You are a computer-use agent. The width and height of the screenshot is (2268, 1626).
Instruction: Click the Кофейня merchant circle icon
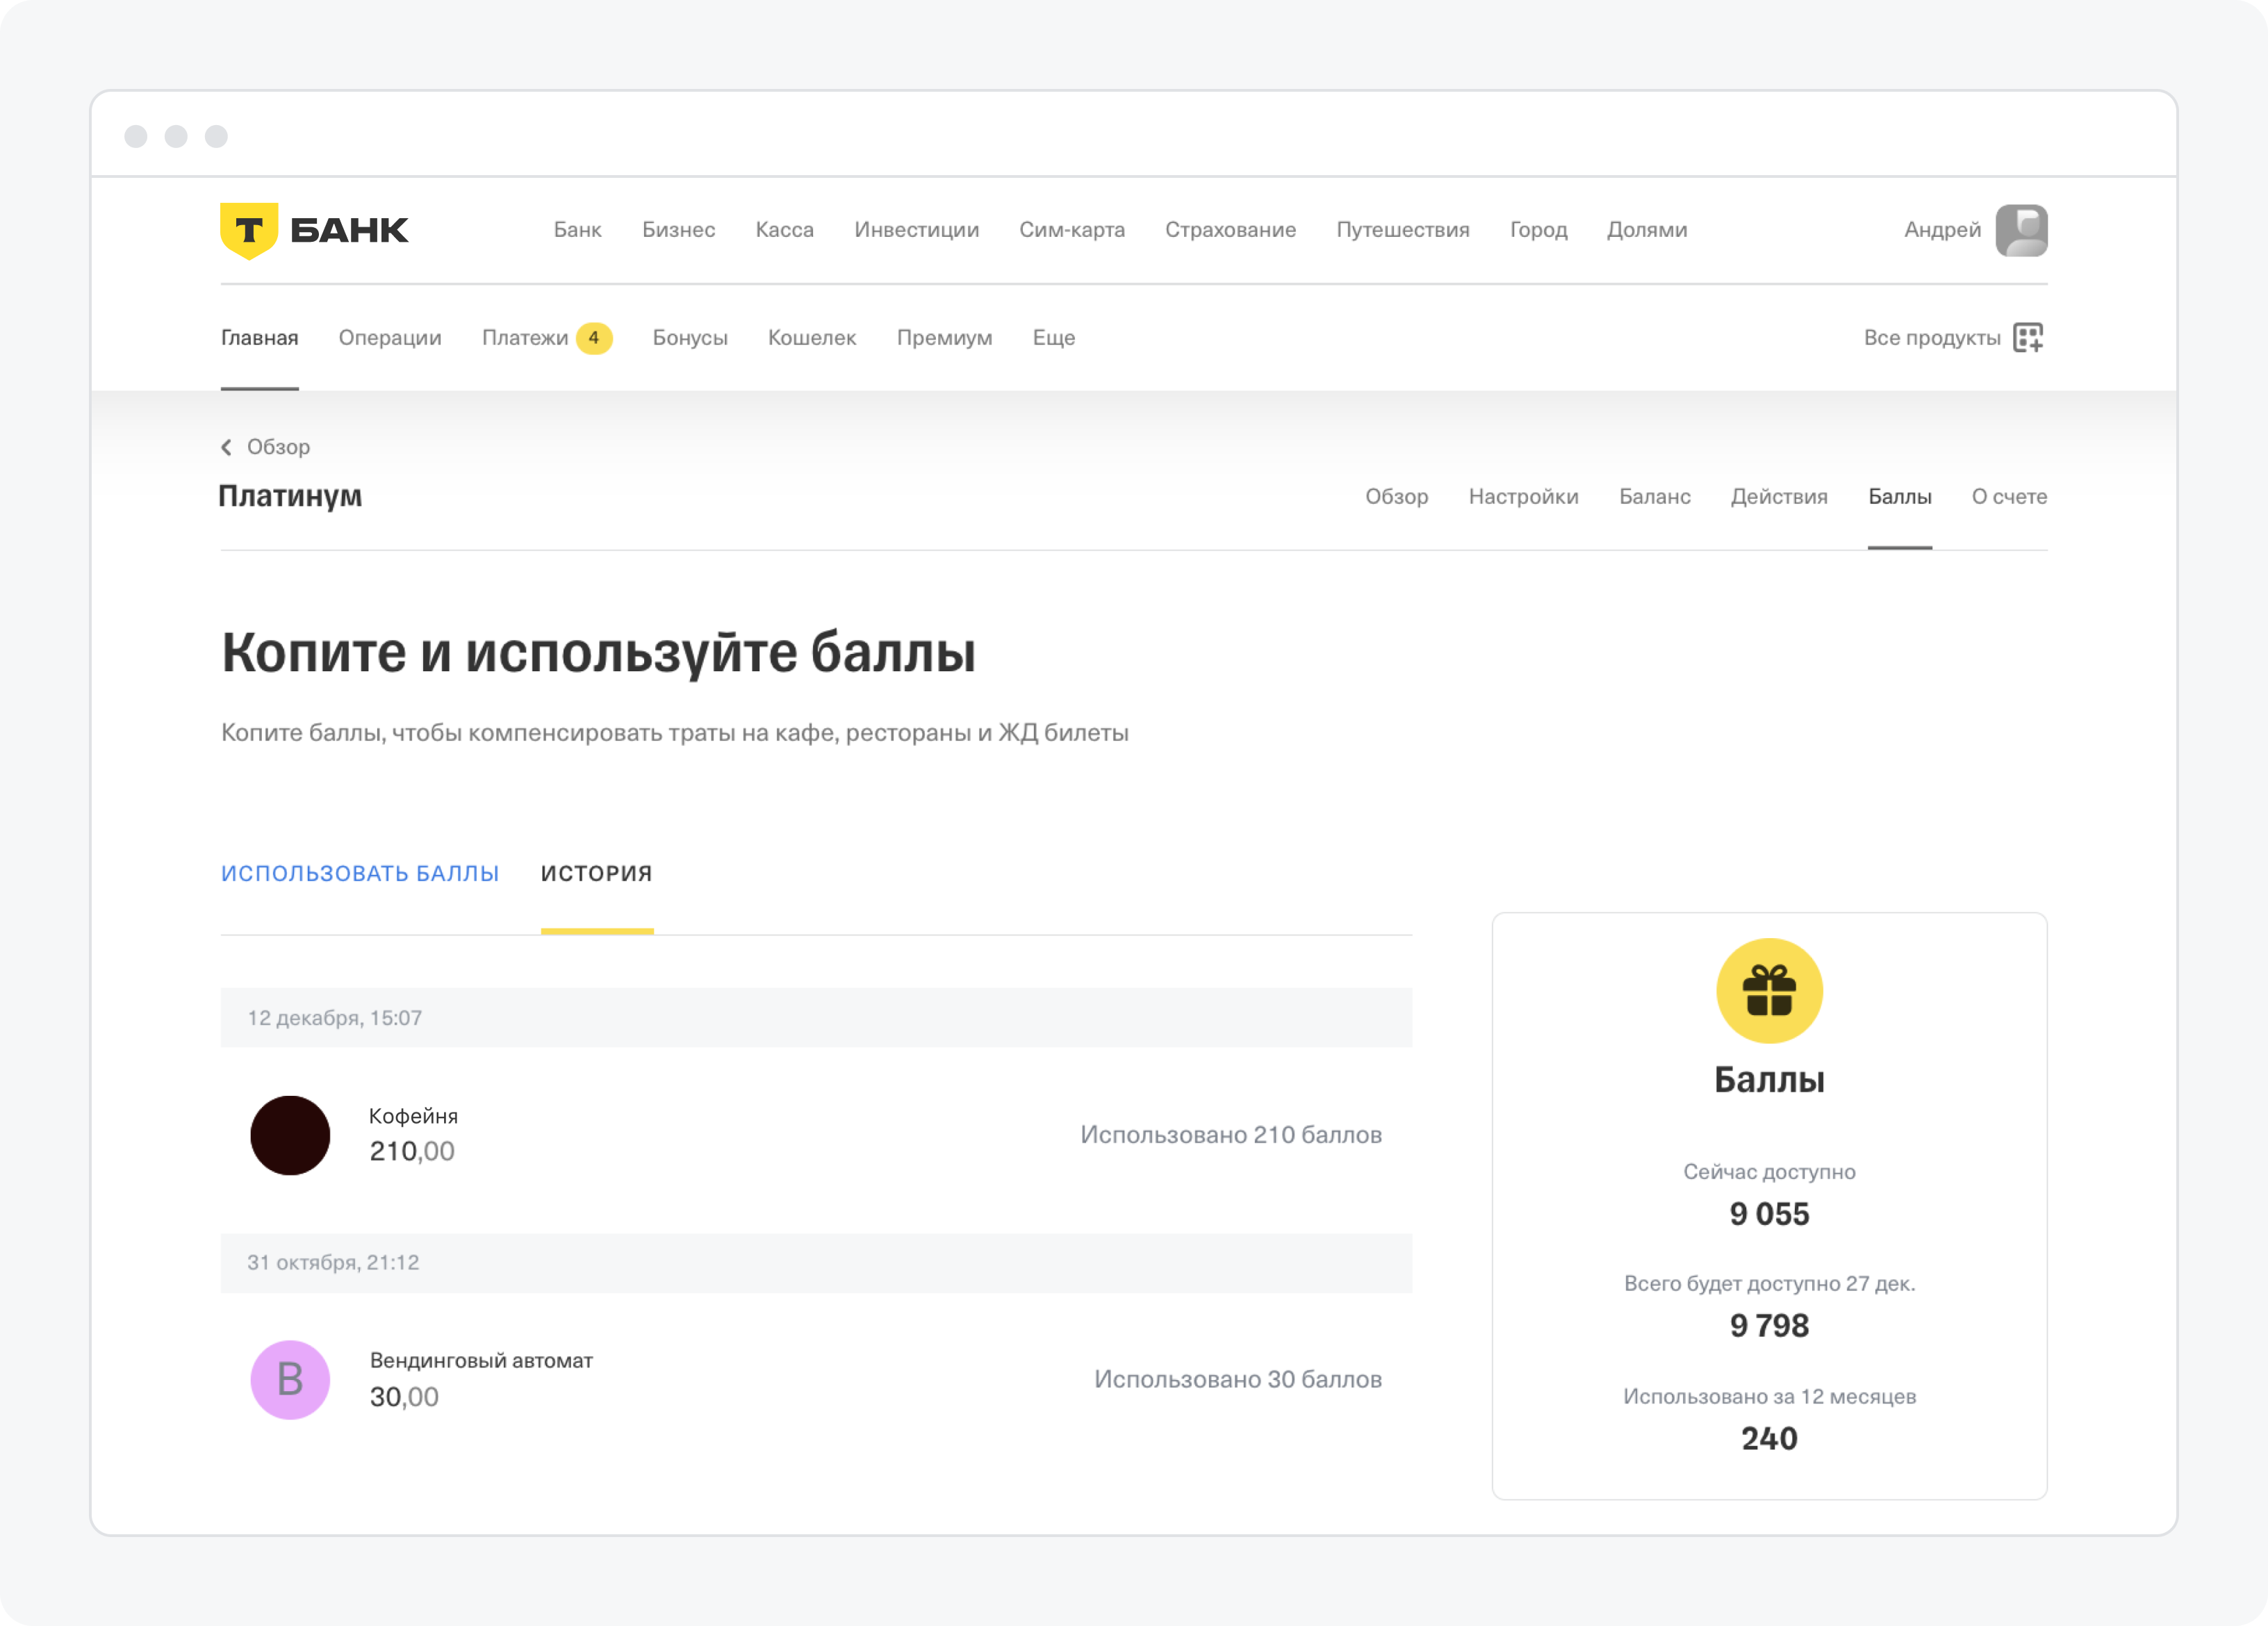pyautogui.click(x=290, y=1135)
